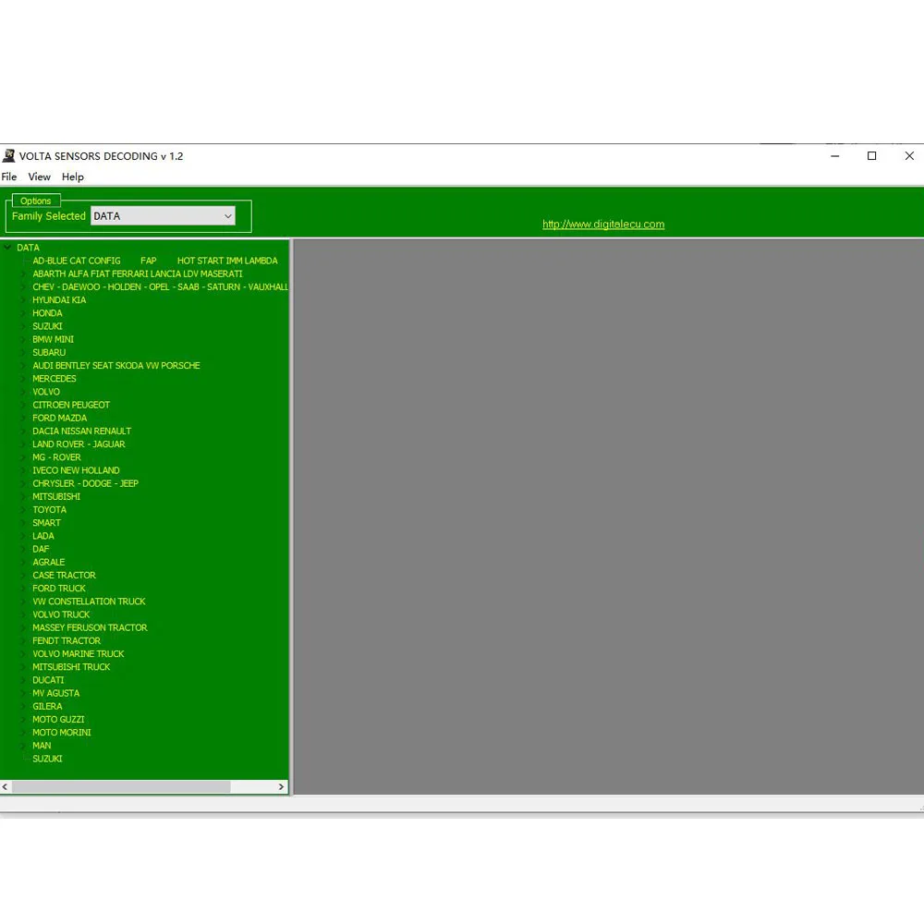The width and height of the screenshot is (924, 924).
Task: Select the MAN tree item
Action: (42, 746)
